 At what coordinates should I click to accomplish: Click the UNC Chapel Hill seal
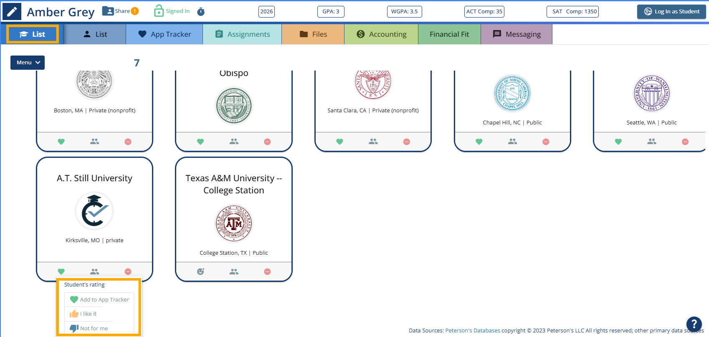coord(512,94)
